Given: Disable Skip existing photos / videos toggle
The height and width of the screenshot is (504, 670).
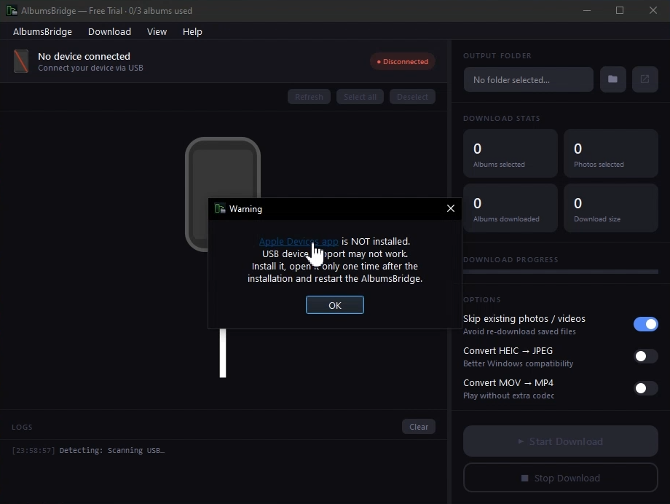Looking at the screenshot, I should click(x=646, y=324).
